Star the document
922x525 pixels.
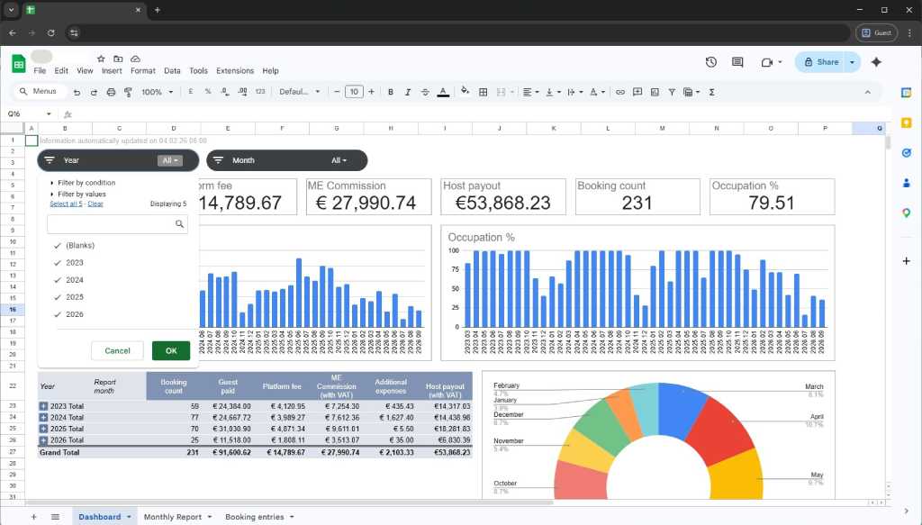[101, 59]
